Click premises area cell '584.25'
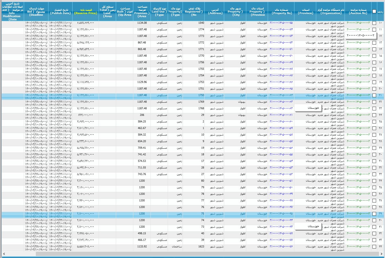The image size is (385, 258). pyautogui.click(x=142, y=122)
